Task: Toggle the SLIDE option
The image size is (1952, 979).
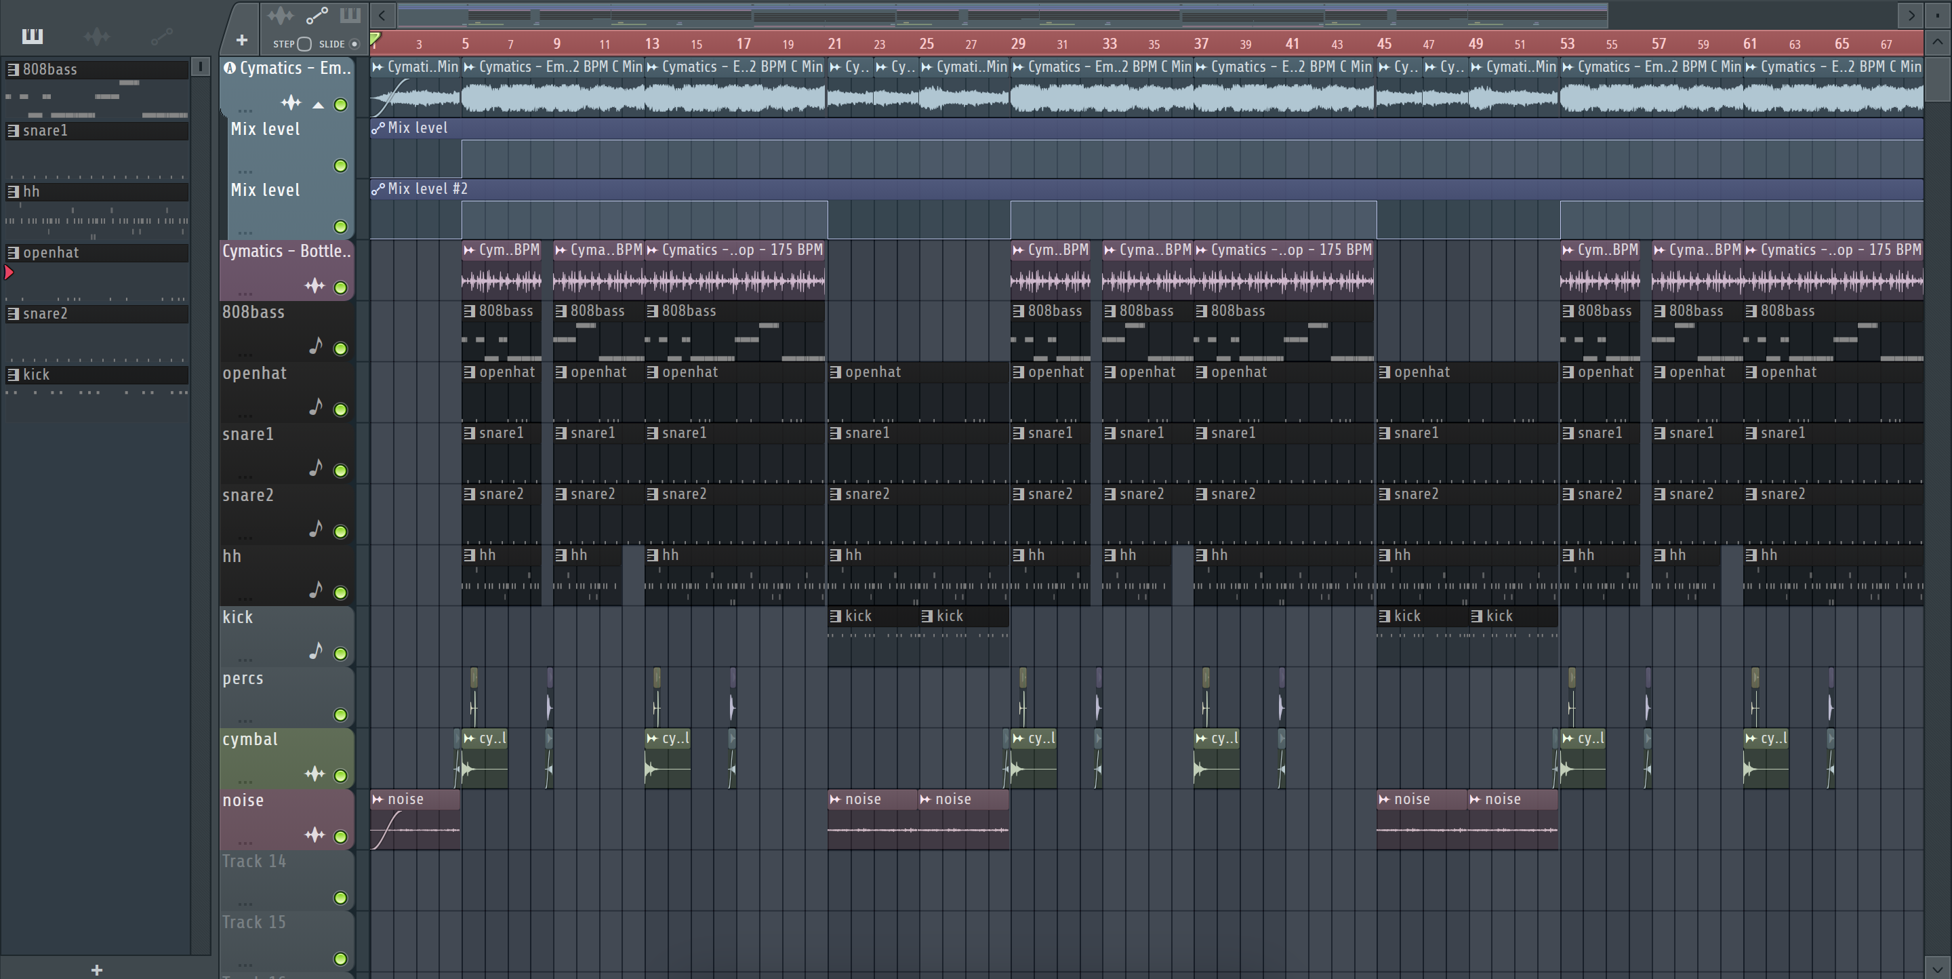Action: click(x=354, y=44)
